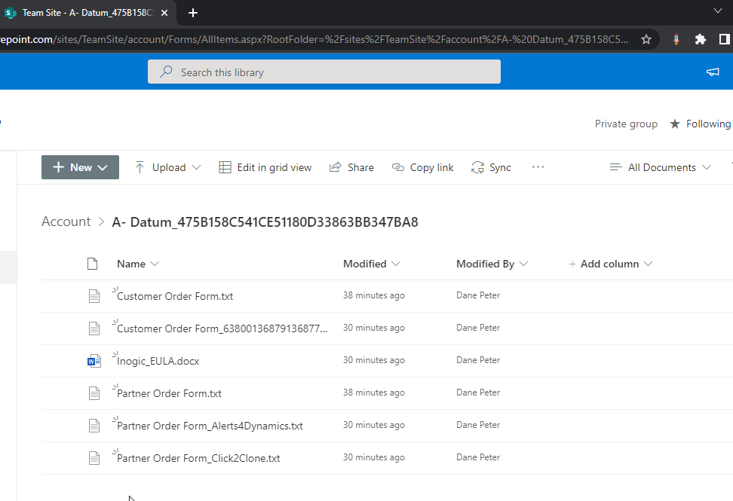Image resolution: width=733 pixels, height=501 pixels.
Task: Open Customer Order Form_63800136879136877 file
Action: 222,328
